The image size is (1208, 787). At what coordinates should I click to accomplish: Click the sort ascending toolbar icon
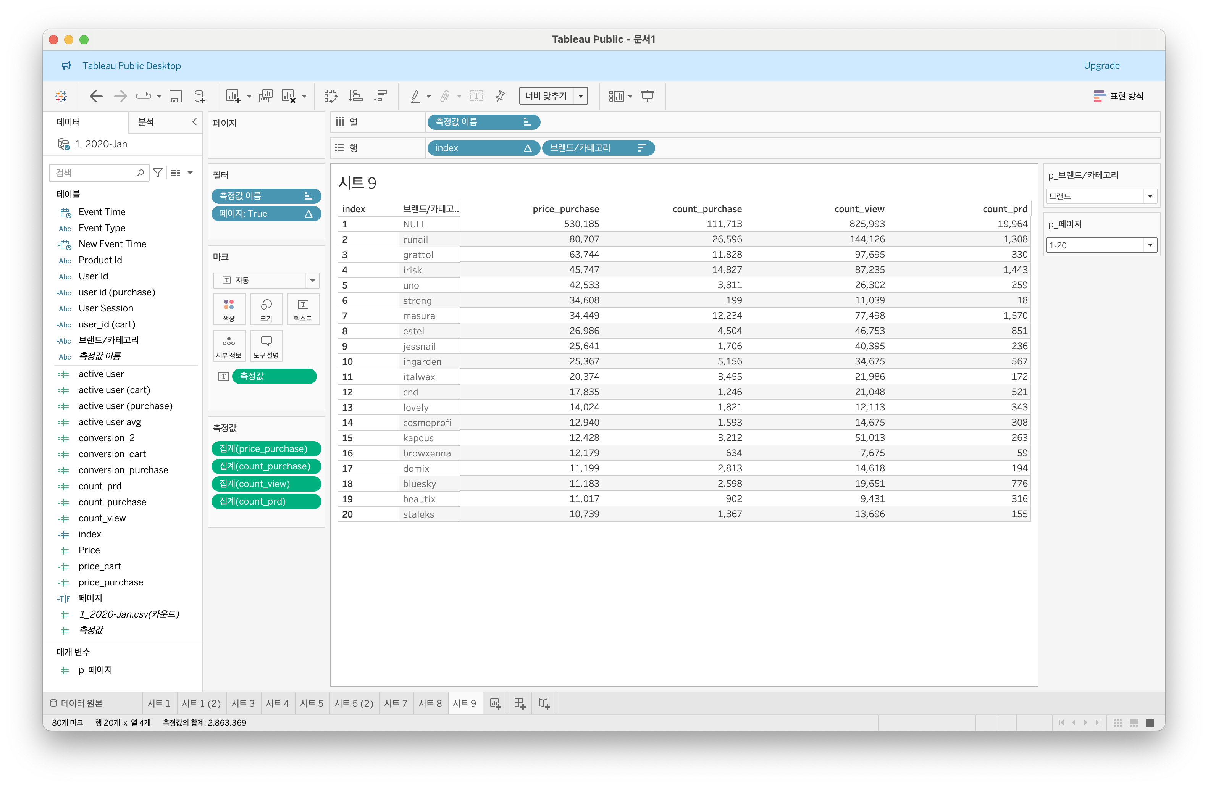[356, 96]
